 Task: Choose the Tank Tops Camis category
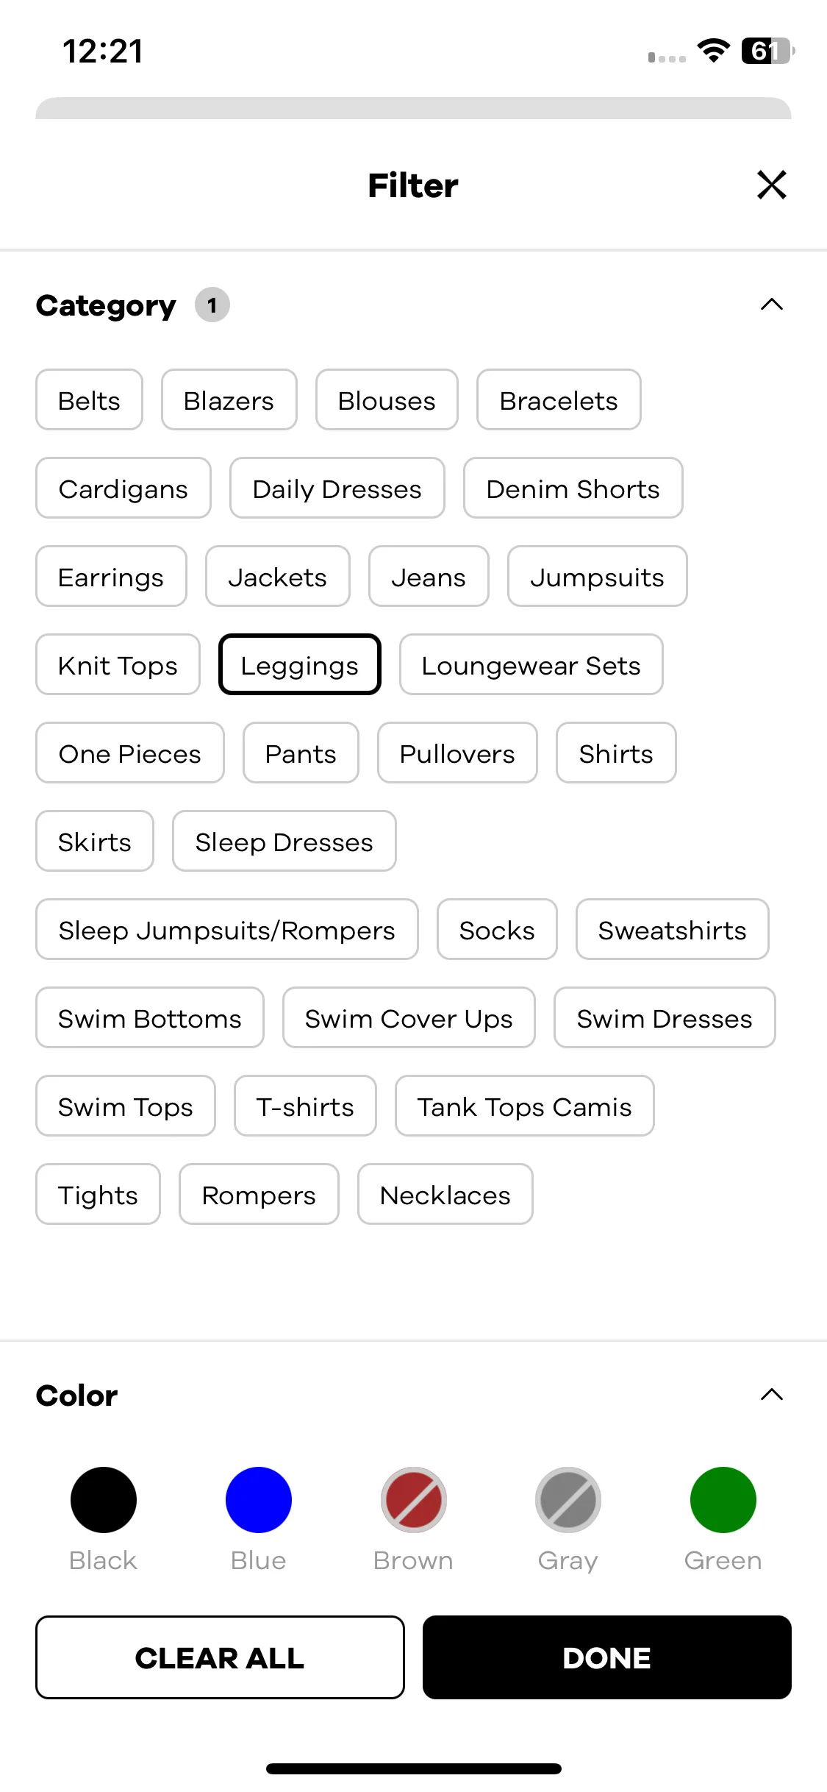click(x=525, y=1106)
